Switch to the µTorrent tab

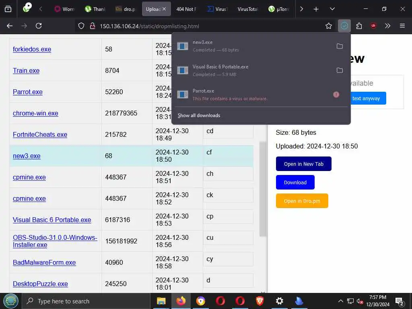pyautogui.click(x=279, y=9)
